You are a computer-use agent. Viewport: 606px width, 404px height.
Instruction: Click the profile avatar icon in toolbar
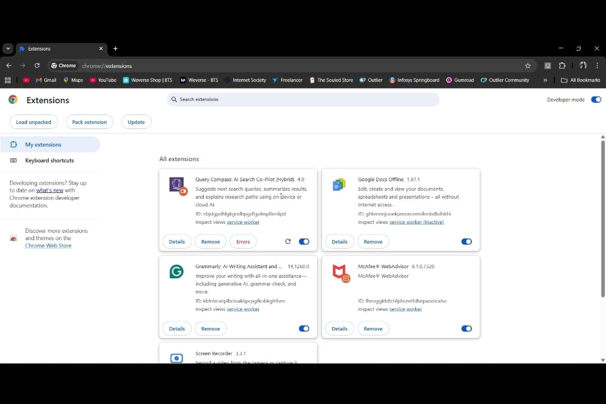point(583,65)
